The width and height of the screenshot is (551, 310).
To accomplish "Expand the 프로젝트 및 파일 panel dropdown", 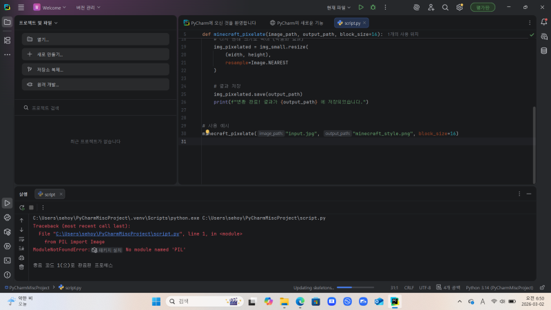I will pyautogui.click(x=39, y=23).
